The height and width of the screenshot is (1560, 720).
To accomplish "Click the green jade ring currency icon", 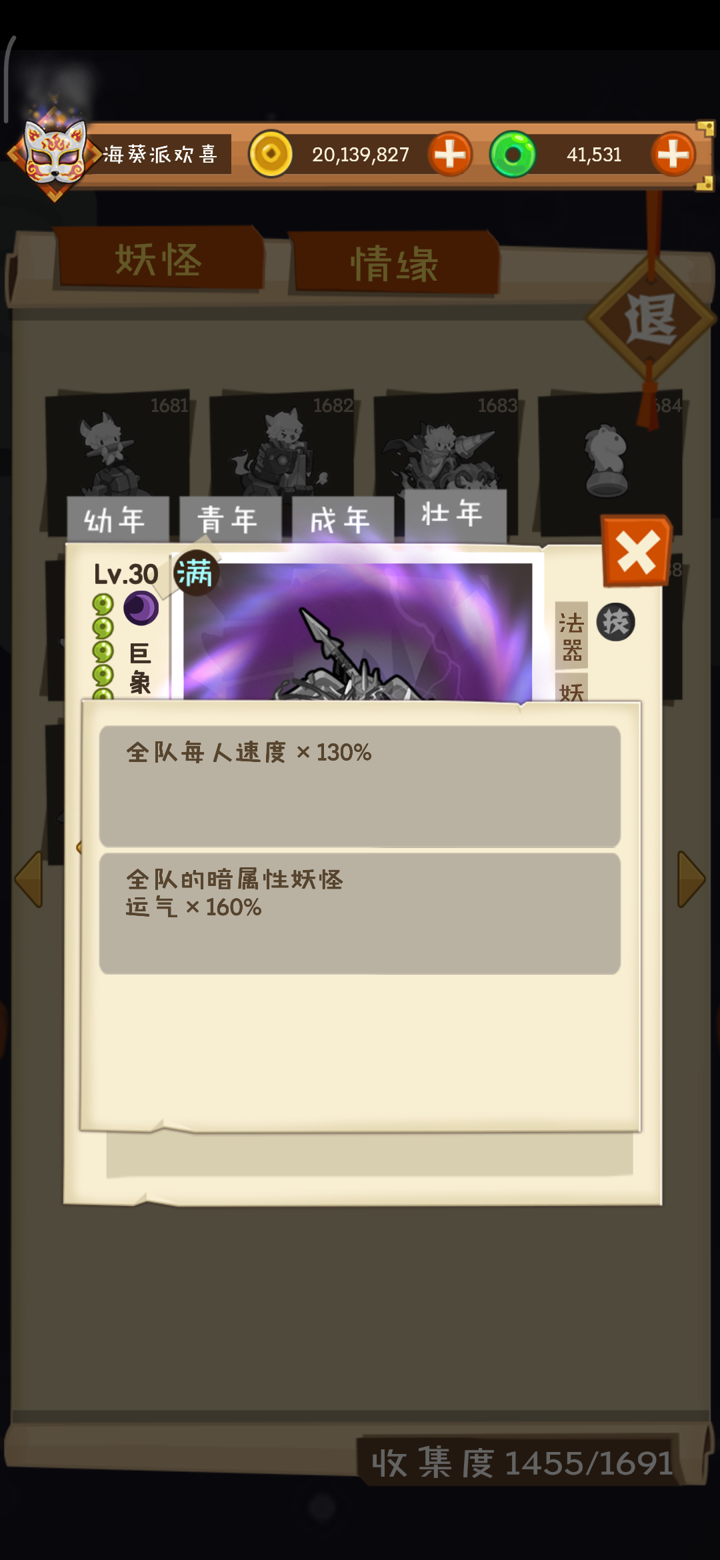I will [513, 155].
